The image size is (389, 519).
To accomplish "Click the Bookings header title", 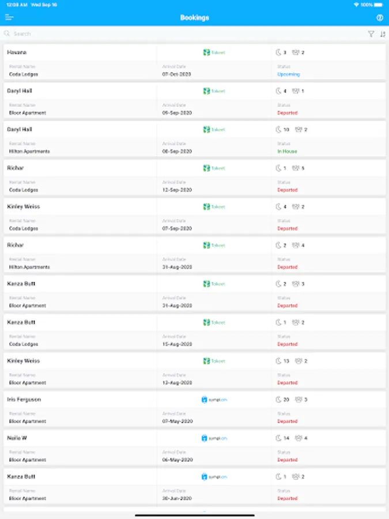I will (194, 17).
